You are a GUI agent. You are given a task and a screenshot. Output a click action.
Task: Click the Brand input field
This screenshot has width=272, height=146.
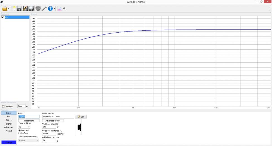click(29, 117)
